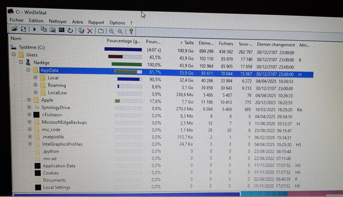Sort by Dernier changement column header
This screenshot has width=343, height=197.
click(276, 45)
